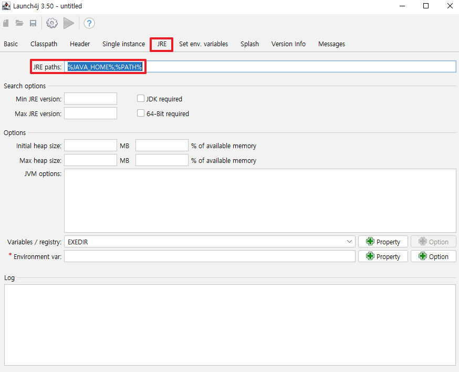The image size is (459, 372).
Task: Click the Launch4j app icon in title bar
Action: (6, 6)
